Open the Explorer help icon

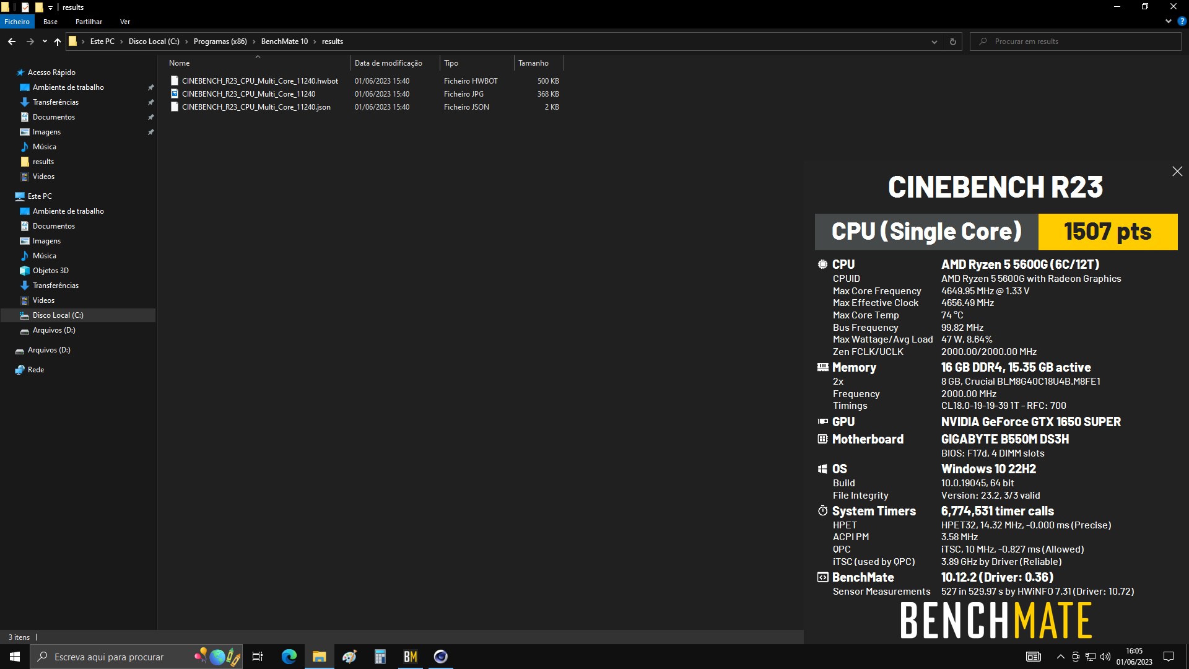(x=1182, y=21)
